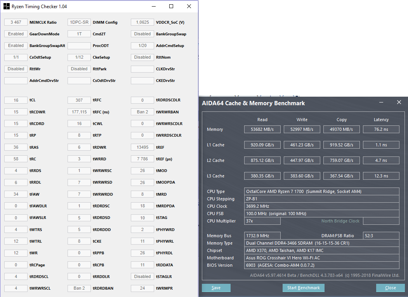Click the tPHYRDL value 26 field
The height and width of the screenshot is (297, 408).
tap(142, 253)
